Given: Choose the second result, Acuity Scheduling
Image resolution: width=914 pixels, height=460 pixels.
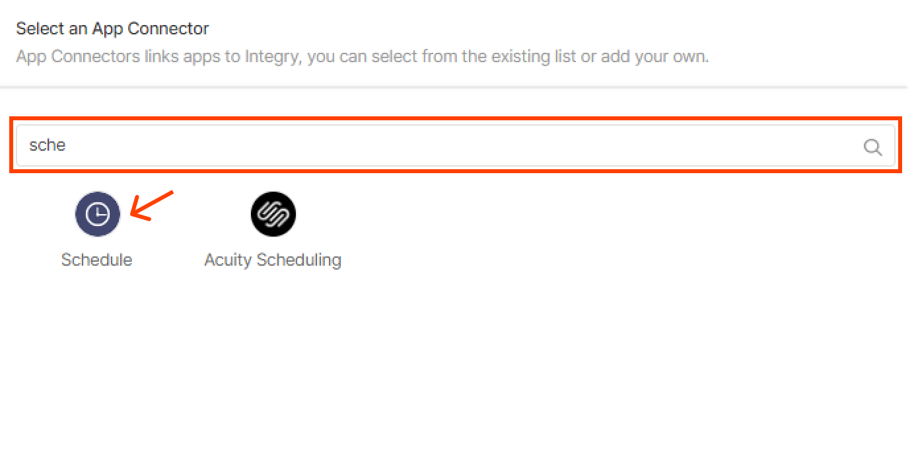Looking at the screenshot, I should click(273, 231).
